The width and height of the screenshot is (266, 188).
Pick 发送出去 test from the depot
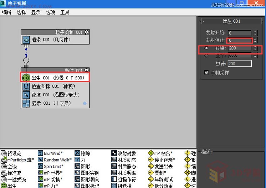coord(160,166)
